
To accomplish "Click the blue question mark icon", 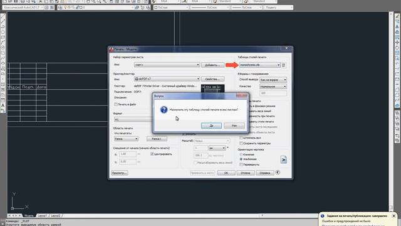I will [164, 110].
